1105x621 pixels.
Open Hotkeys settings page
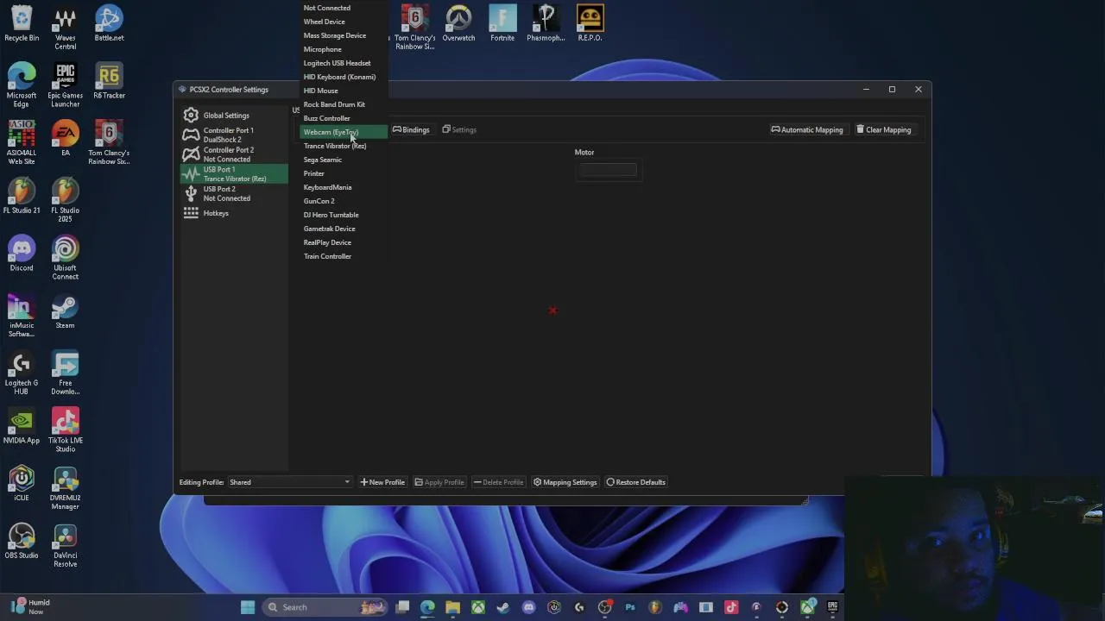coord(233,213)
